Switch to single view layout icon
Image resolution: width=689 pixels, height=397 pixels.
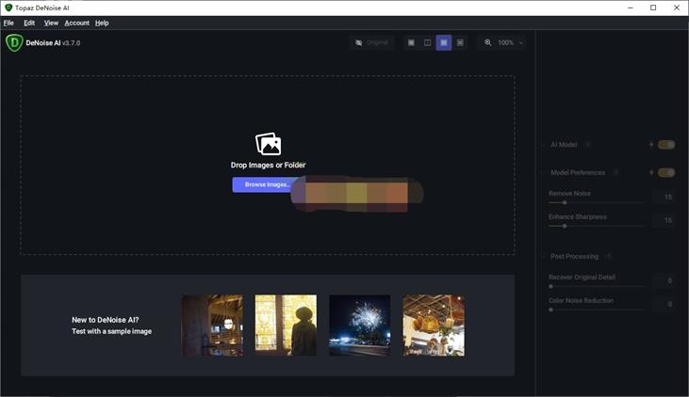click(411, 42)
